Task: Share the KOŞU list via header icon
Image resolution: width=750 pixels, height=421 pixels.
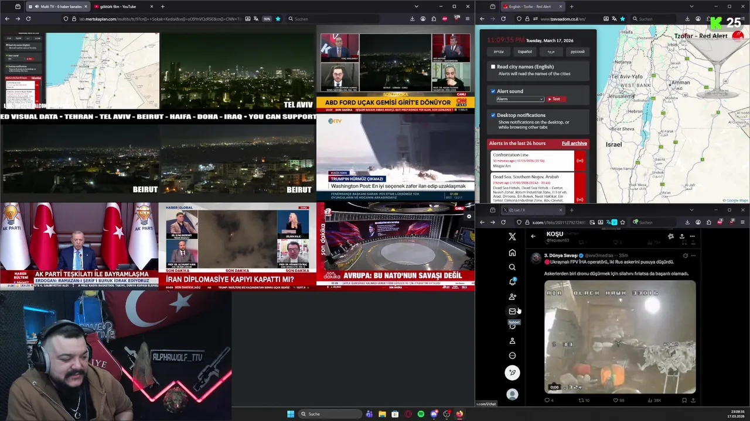Action: click(x=681, y=236)
